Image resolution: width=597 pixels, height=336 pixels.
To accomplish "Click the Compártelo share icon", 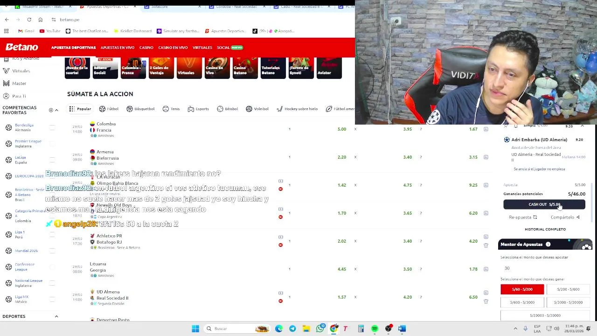I will 578,217.
